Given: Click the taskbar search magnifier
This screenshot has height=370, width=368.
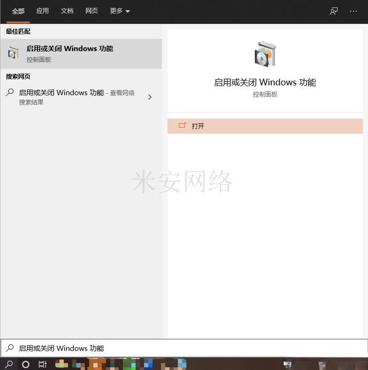Looking at the screenshot, I should point(9,364).
